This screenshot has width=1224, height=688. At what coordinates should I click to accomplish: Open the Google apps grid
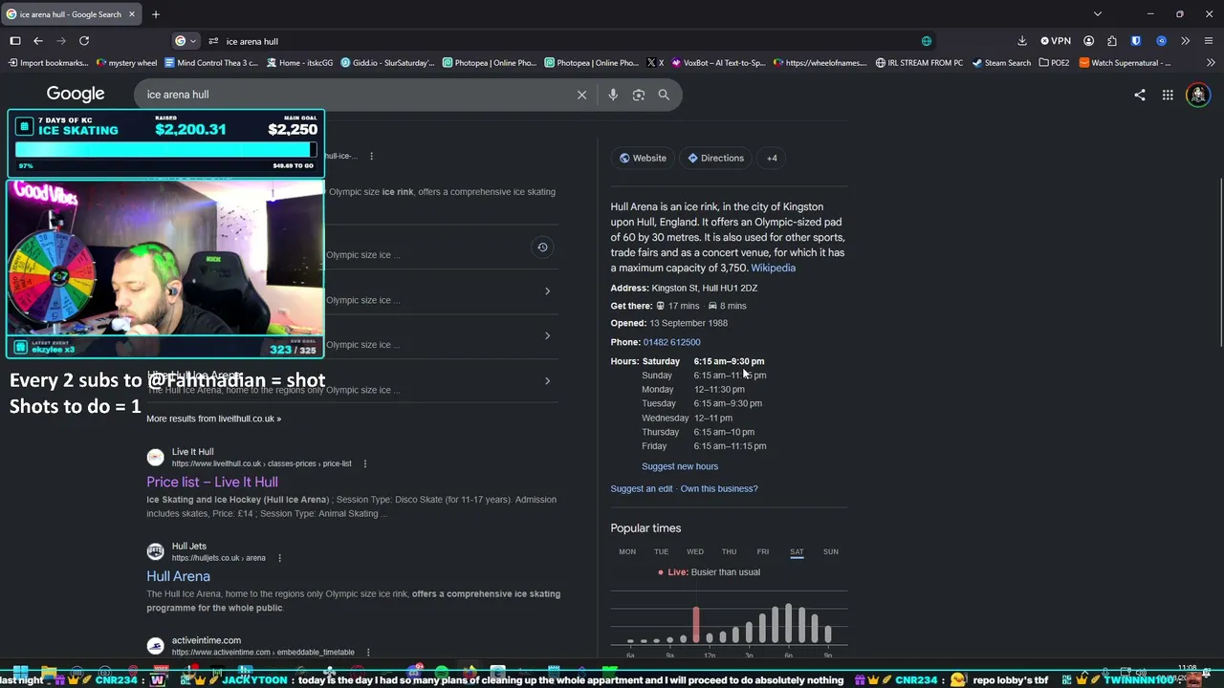(x=1168, y=95)
